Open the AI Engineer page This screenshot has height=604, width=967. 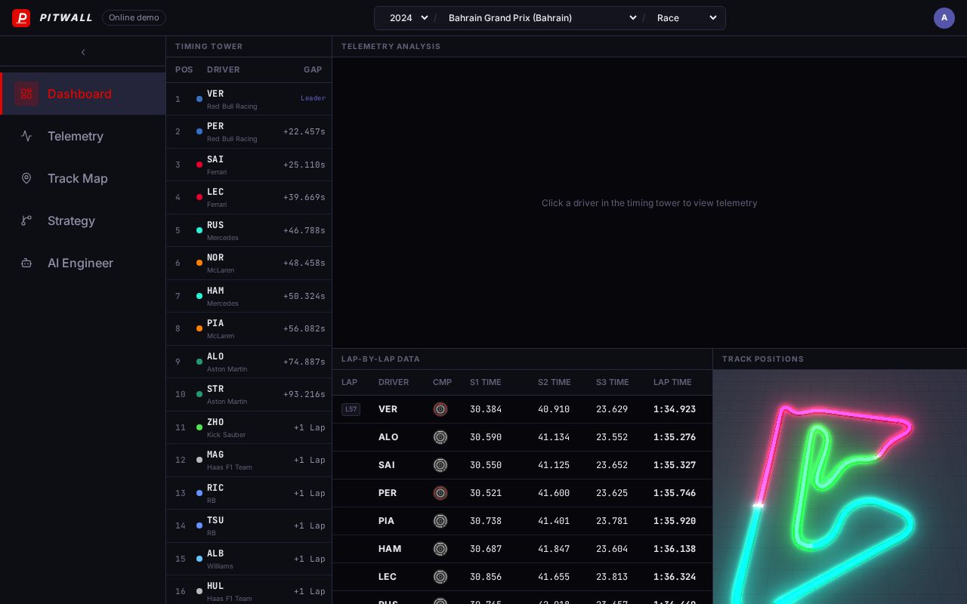pyautogui.click(x=83, y=263)
